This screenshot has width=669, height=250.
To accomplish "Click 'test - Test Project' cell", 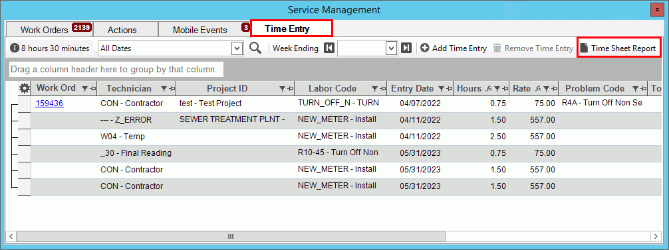I will pos(236,103).
